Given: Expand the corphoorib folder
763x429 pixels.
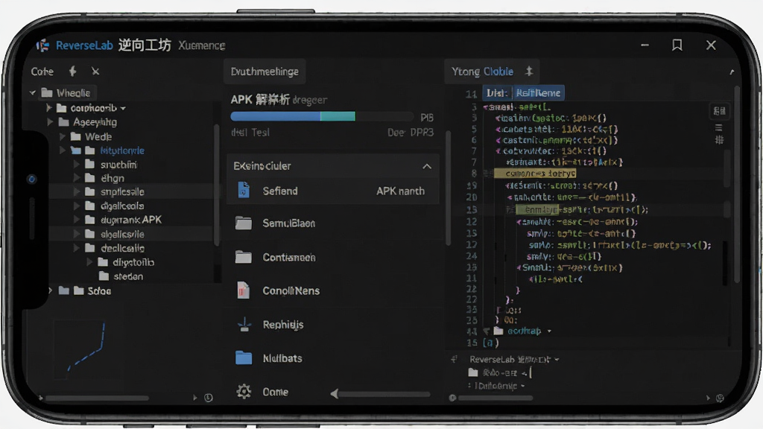Looking at the screenshot, I should [x=48, y=108].
